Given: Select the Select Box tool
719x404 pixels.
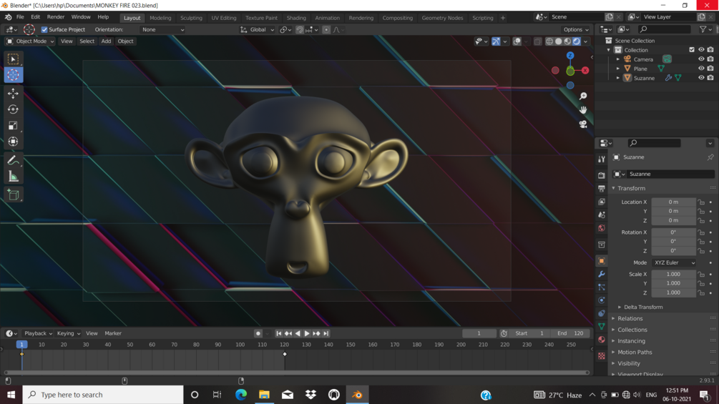Looking at the screenshot, I should pos(13,59).
